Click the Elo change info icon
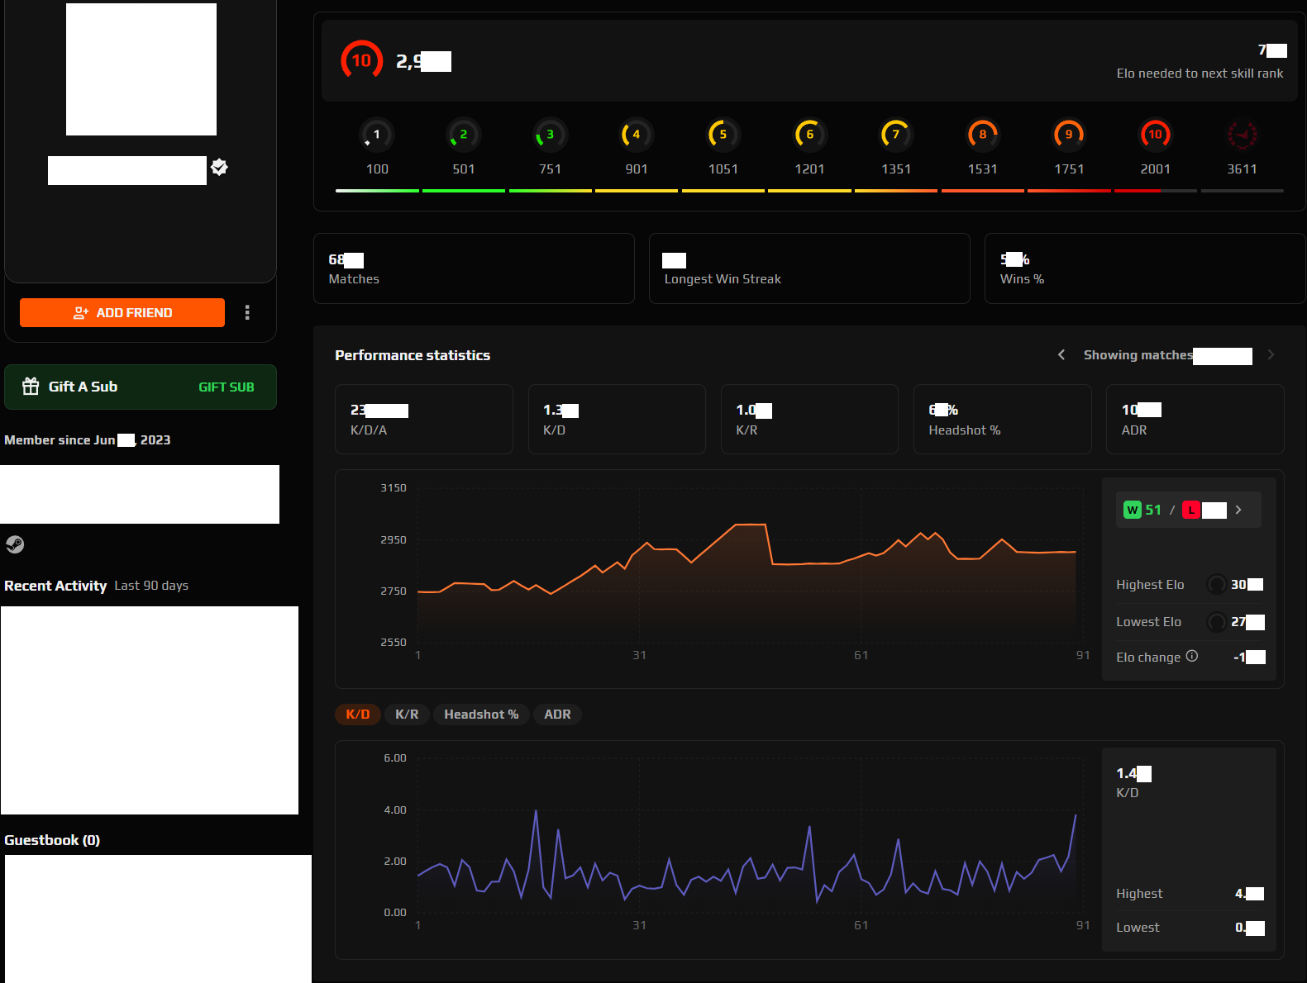This screenshot has height=983, width=1307. point(1192,656)
